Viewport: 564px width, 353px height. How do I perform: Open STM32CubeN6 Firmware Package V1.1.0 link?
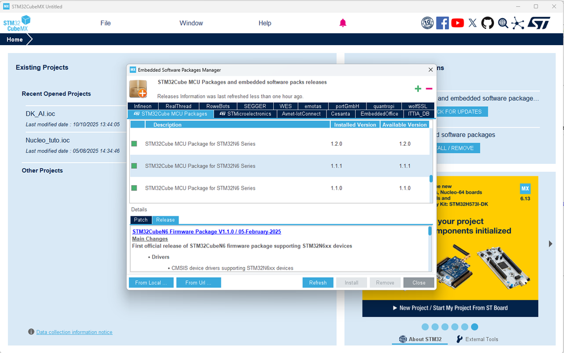click(207, 232)
